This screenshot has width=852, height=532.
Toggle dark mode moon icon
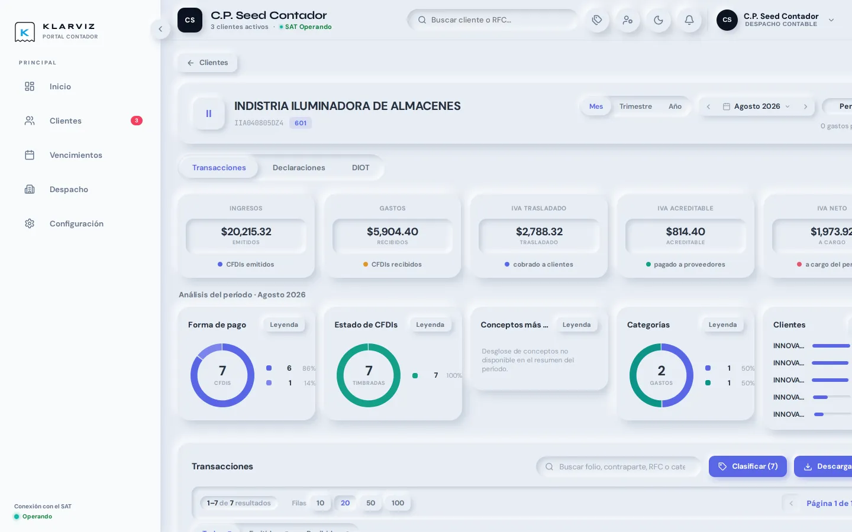[659, 20]
